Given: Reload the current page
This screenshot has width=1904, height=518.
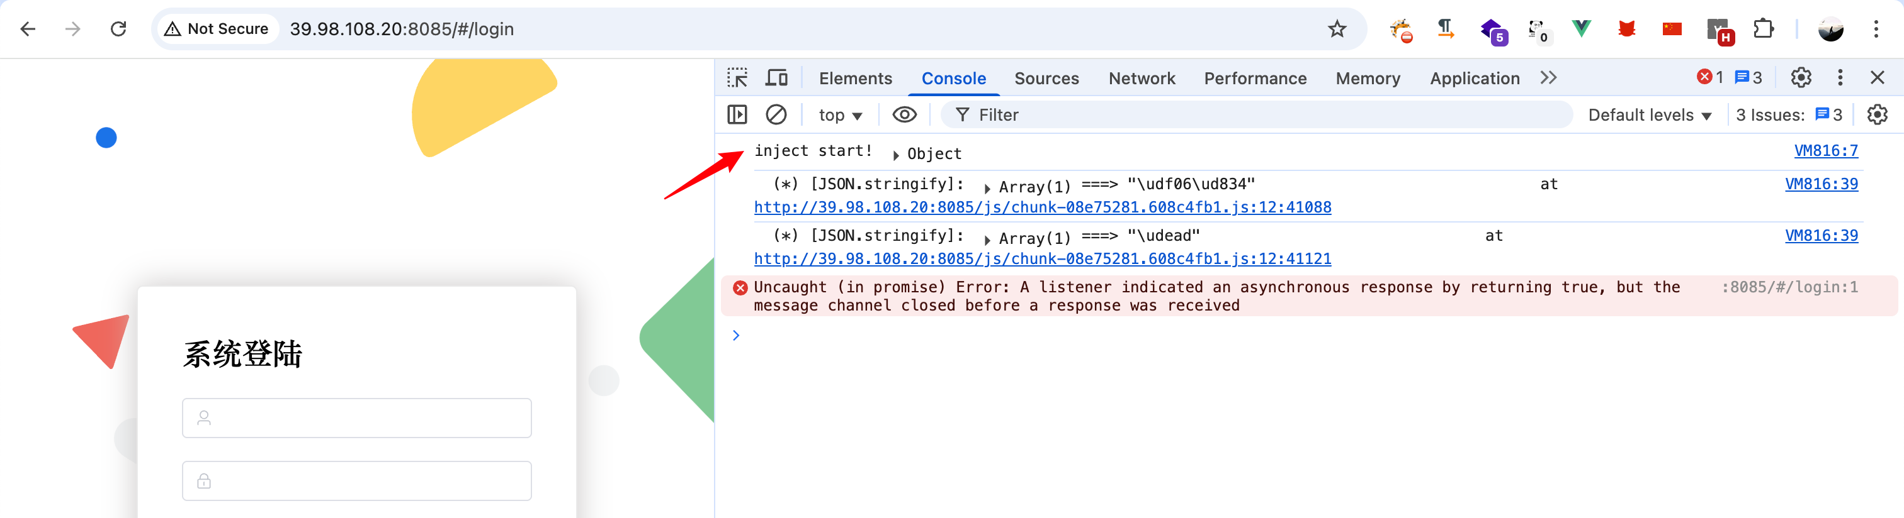Looking at the screenshot, I should point(118,29).
